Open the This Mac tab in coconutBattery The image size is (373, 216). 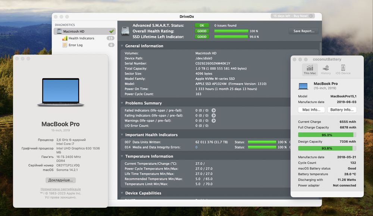click(310, 70)
